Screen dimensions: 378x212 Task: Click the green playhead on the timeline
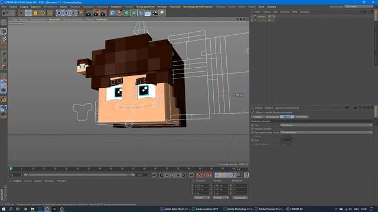(x=11, y=169)
